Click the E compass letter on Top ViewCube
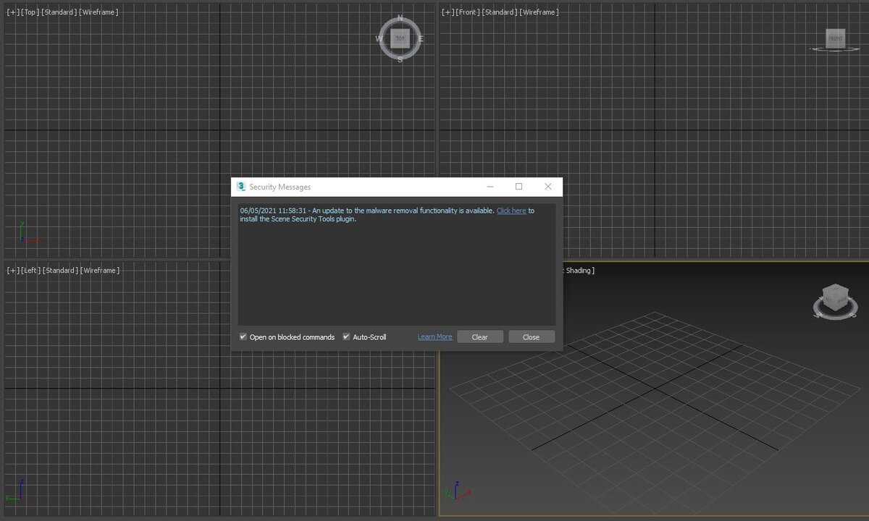Viewport: 869px width, 521px height. [421, 39]
